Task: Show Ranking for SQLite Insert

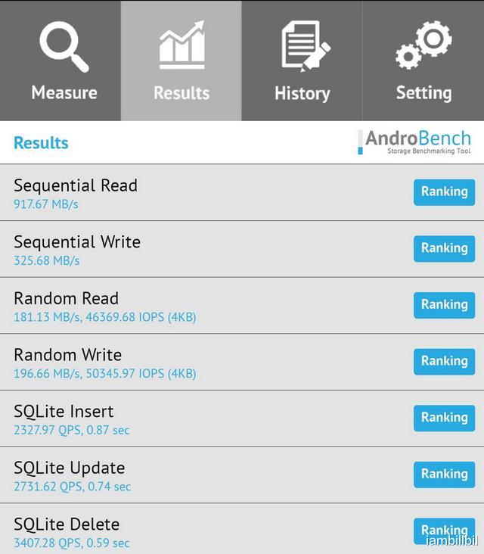Action: pyautogui.click(x=444, y=418)
